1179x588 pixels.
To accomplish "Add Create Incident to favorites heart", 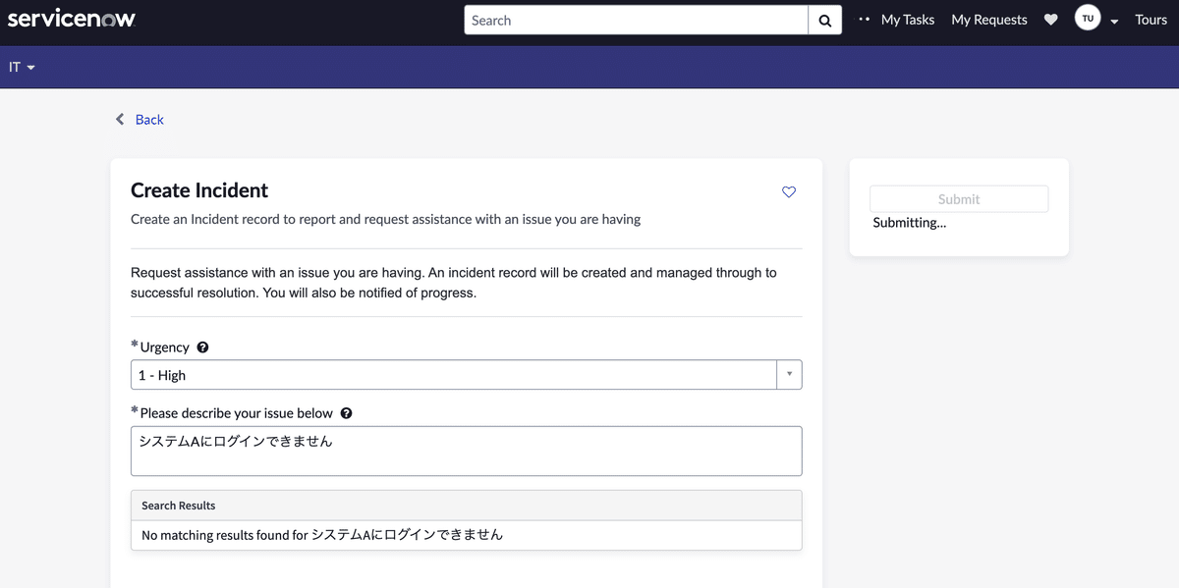I will click(x=789, y=191).
